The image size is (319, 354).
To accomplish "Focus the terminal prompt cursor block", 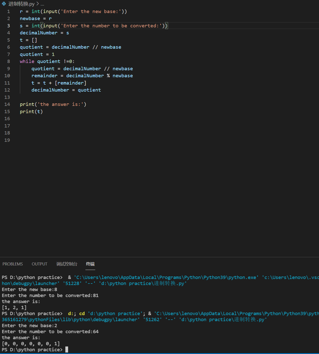I will coord(67,349).
